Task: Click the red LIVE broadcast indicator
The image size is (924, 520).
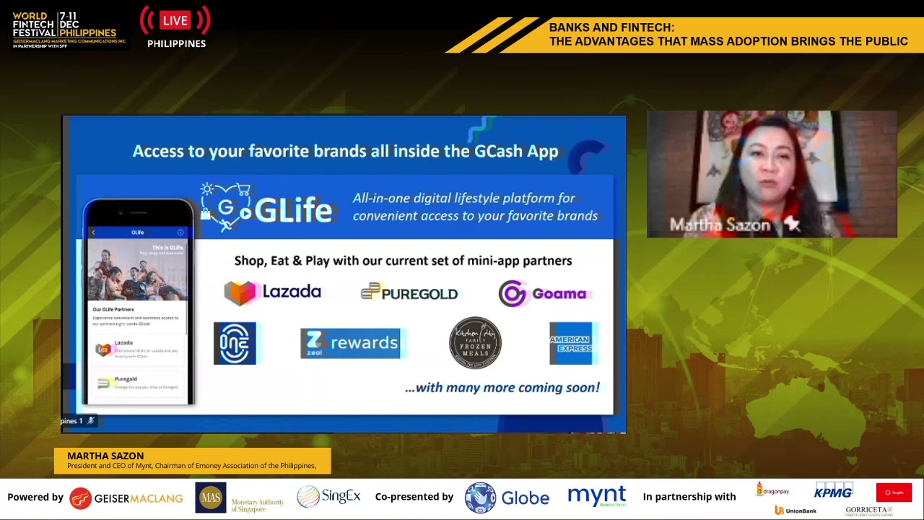Action: pyautogui.click(x=175, y=21)
